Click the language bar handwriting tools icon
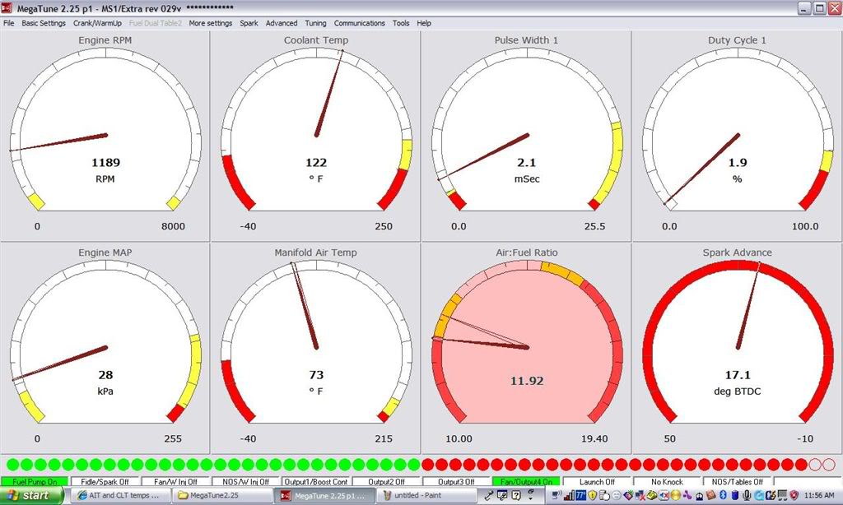Screen dimensions: 843x505 tap(502, 495)
